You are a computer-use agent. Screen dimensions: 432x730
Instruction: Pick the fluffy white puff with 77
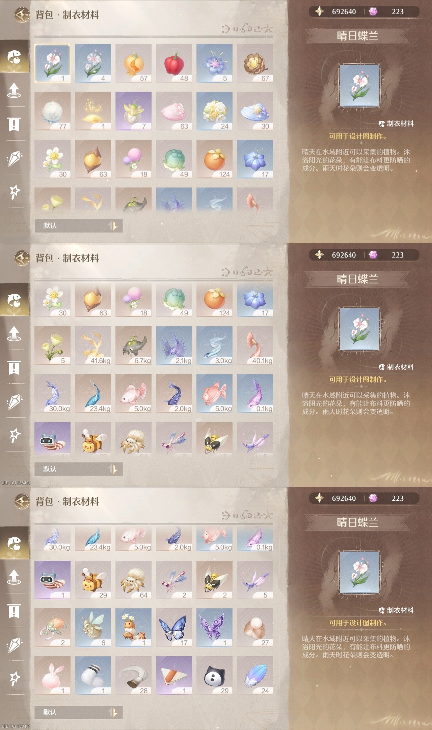pos(52,111)
